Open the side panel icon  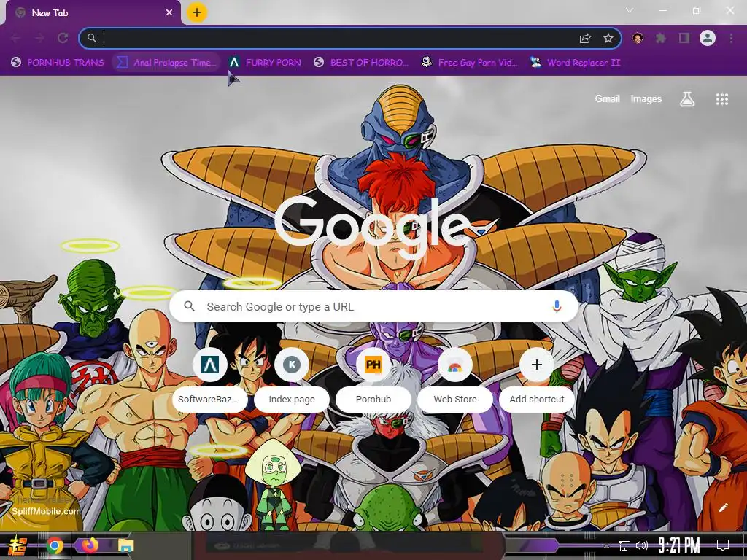tap(684, 38)
